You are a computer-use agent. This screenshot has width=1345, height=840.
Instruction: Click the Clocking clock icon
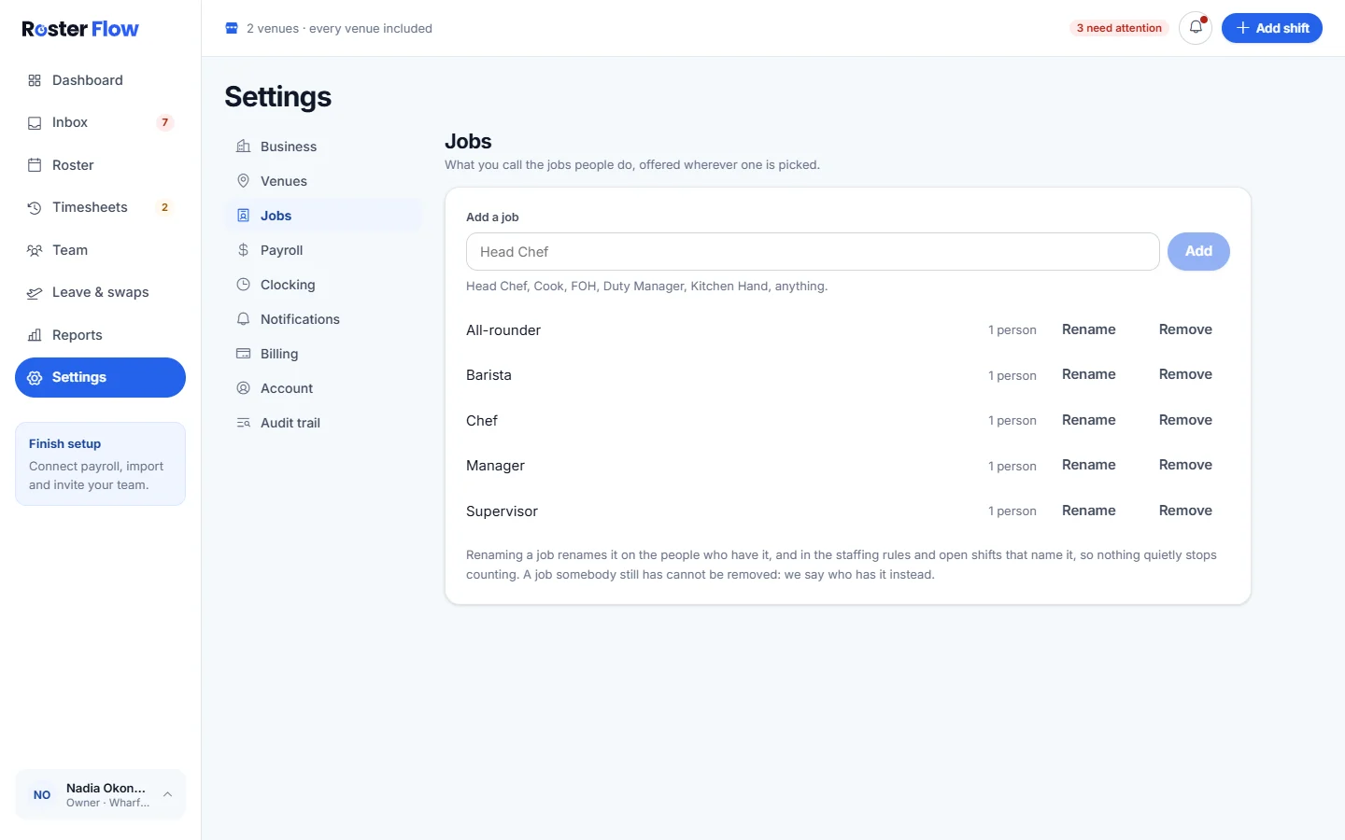(243, 285)
